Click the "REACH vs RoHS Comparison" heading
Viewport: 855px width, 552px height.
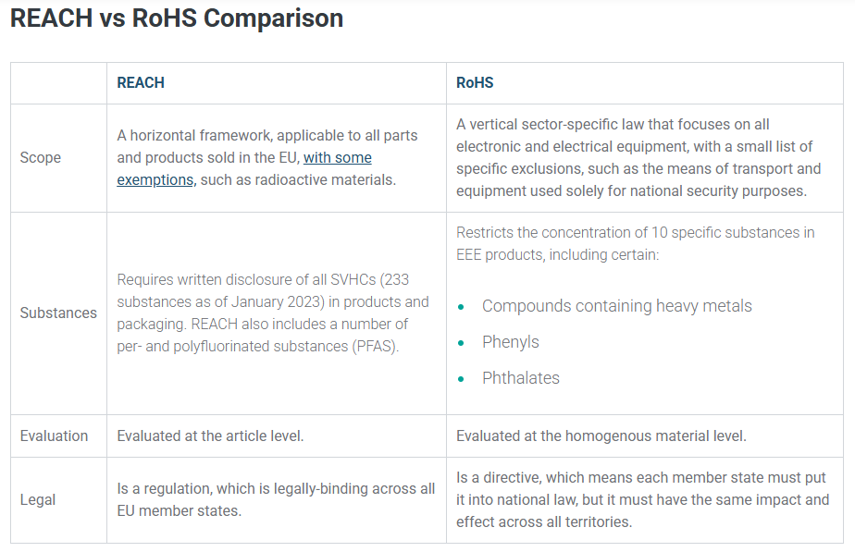pyautogui.click(x=177, y=18)
